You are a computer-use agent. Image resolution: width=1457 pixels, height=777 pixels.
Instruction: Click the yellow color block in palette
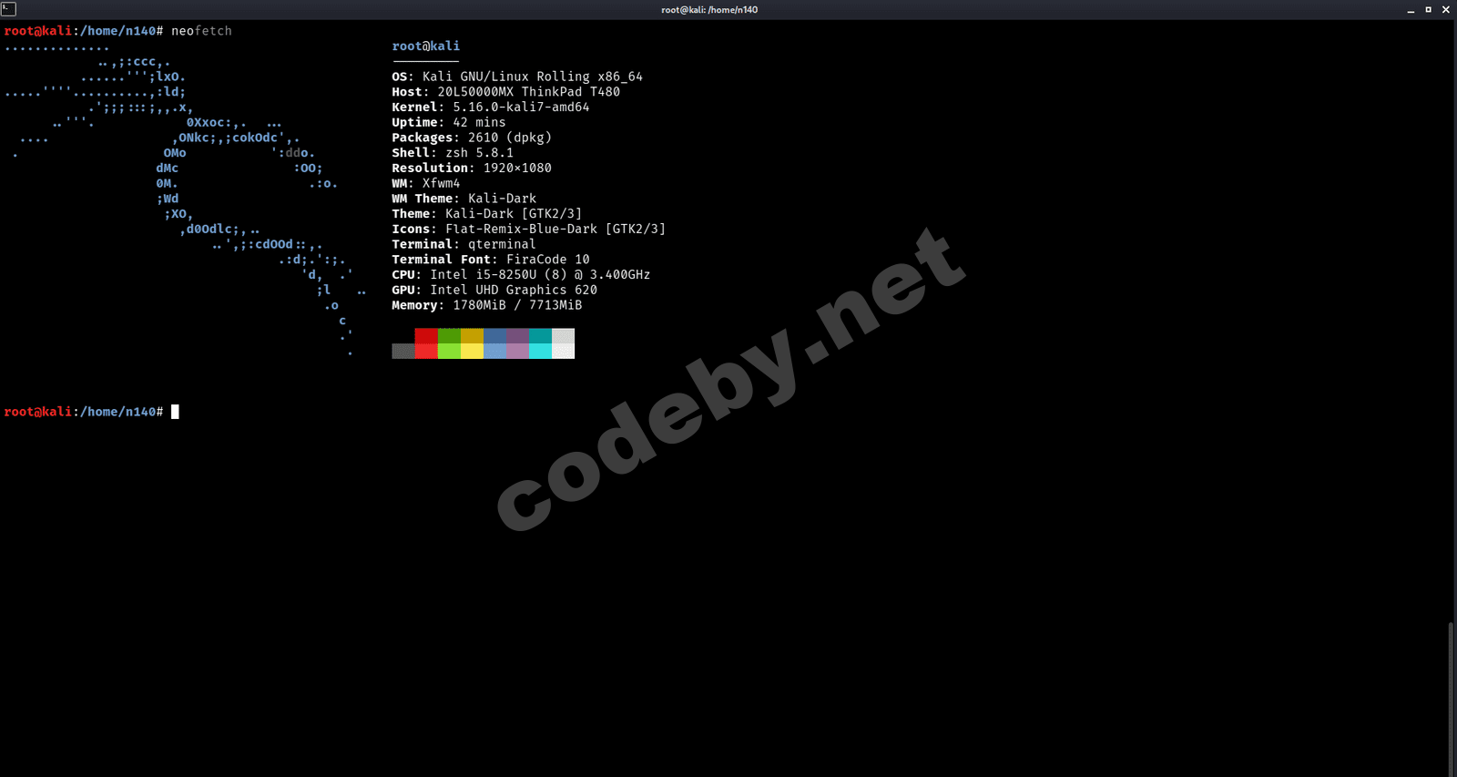coord(472,343)
